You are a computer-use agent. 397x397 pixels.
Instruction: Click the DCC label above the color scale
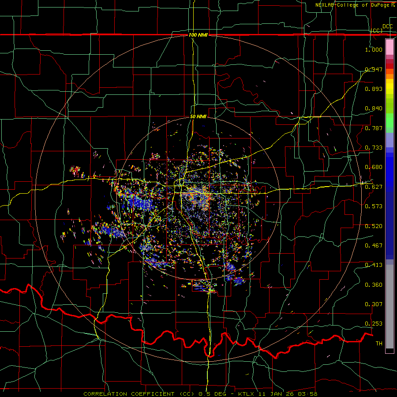click(x=387, y=26)
